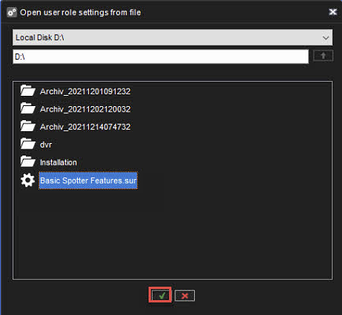Cancel with the red X button
Screen dimensions: 342x315
pyautogui.click(x=185, y=295)
